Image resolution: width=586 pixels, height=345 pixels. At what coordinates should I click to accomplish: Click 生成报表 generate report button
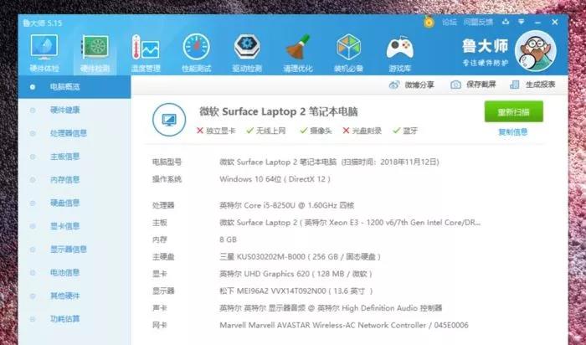[x=532, y=85]
